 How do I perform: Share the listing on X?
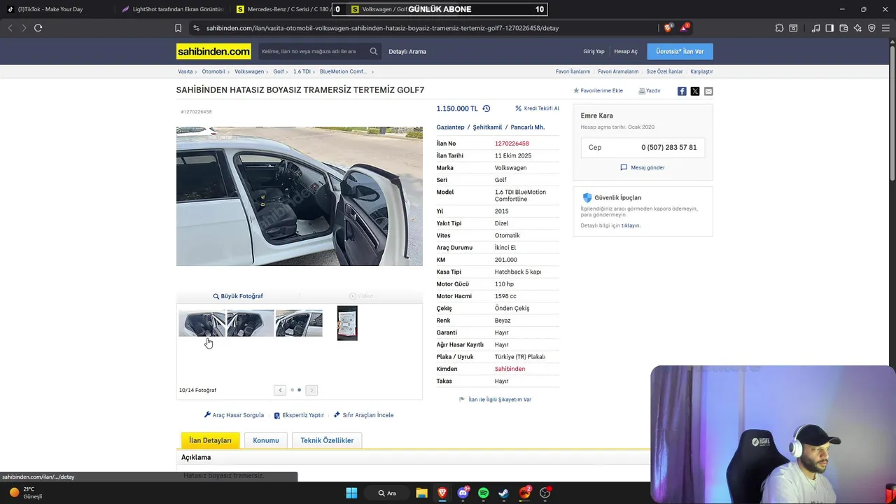coord(695,91)
